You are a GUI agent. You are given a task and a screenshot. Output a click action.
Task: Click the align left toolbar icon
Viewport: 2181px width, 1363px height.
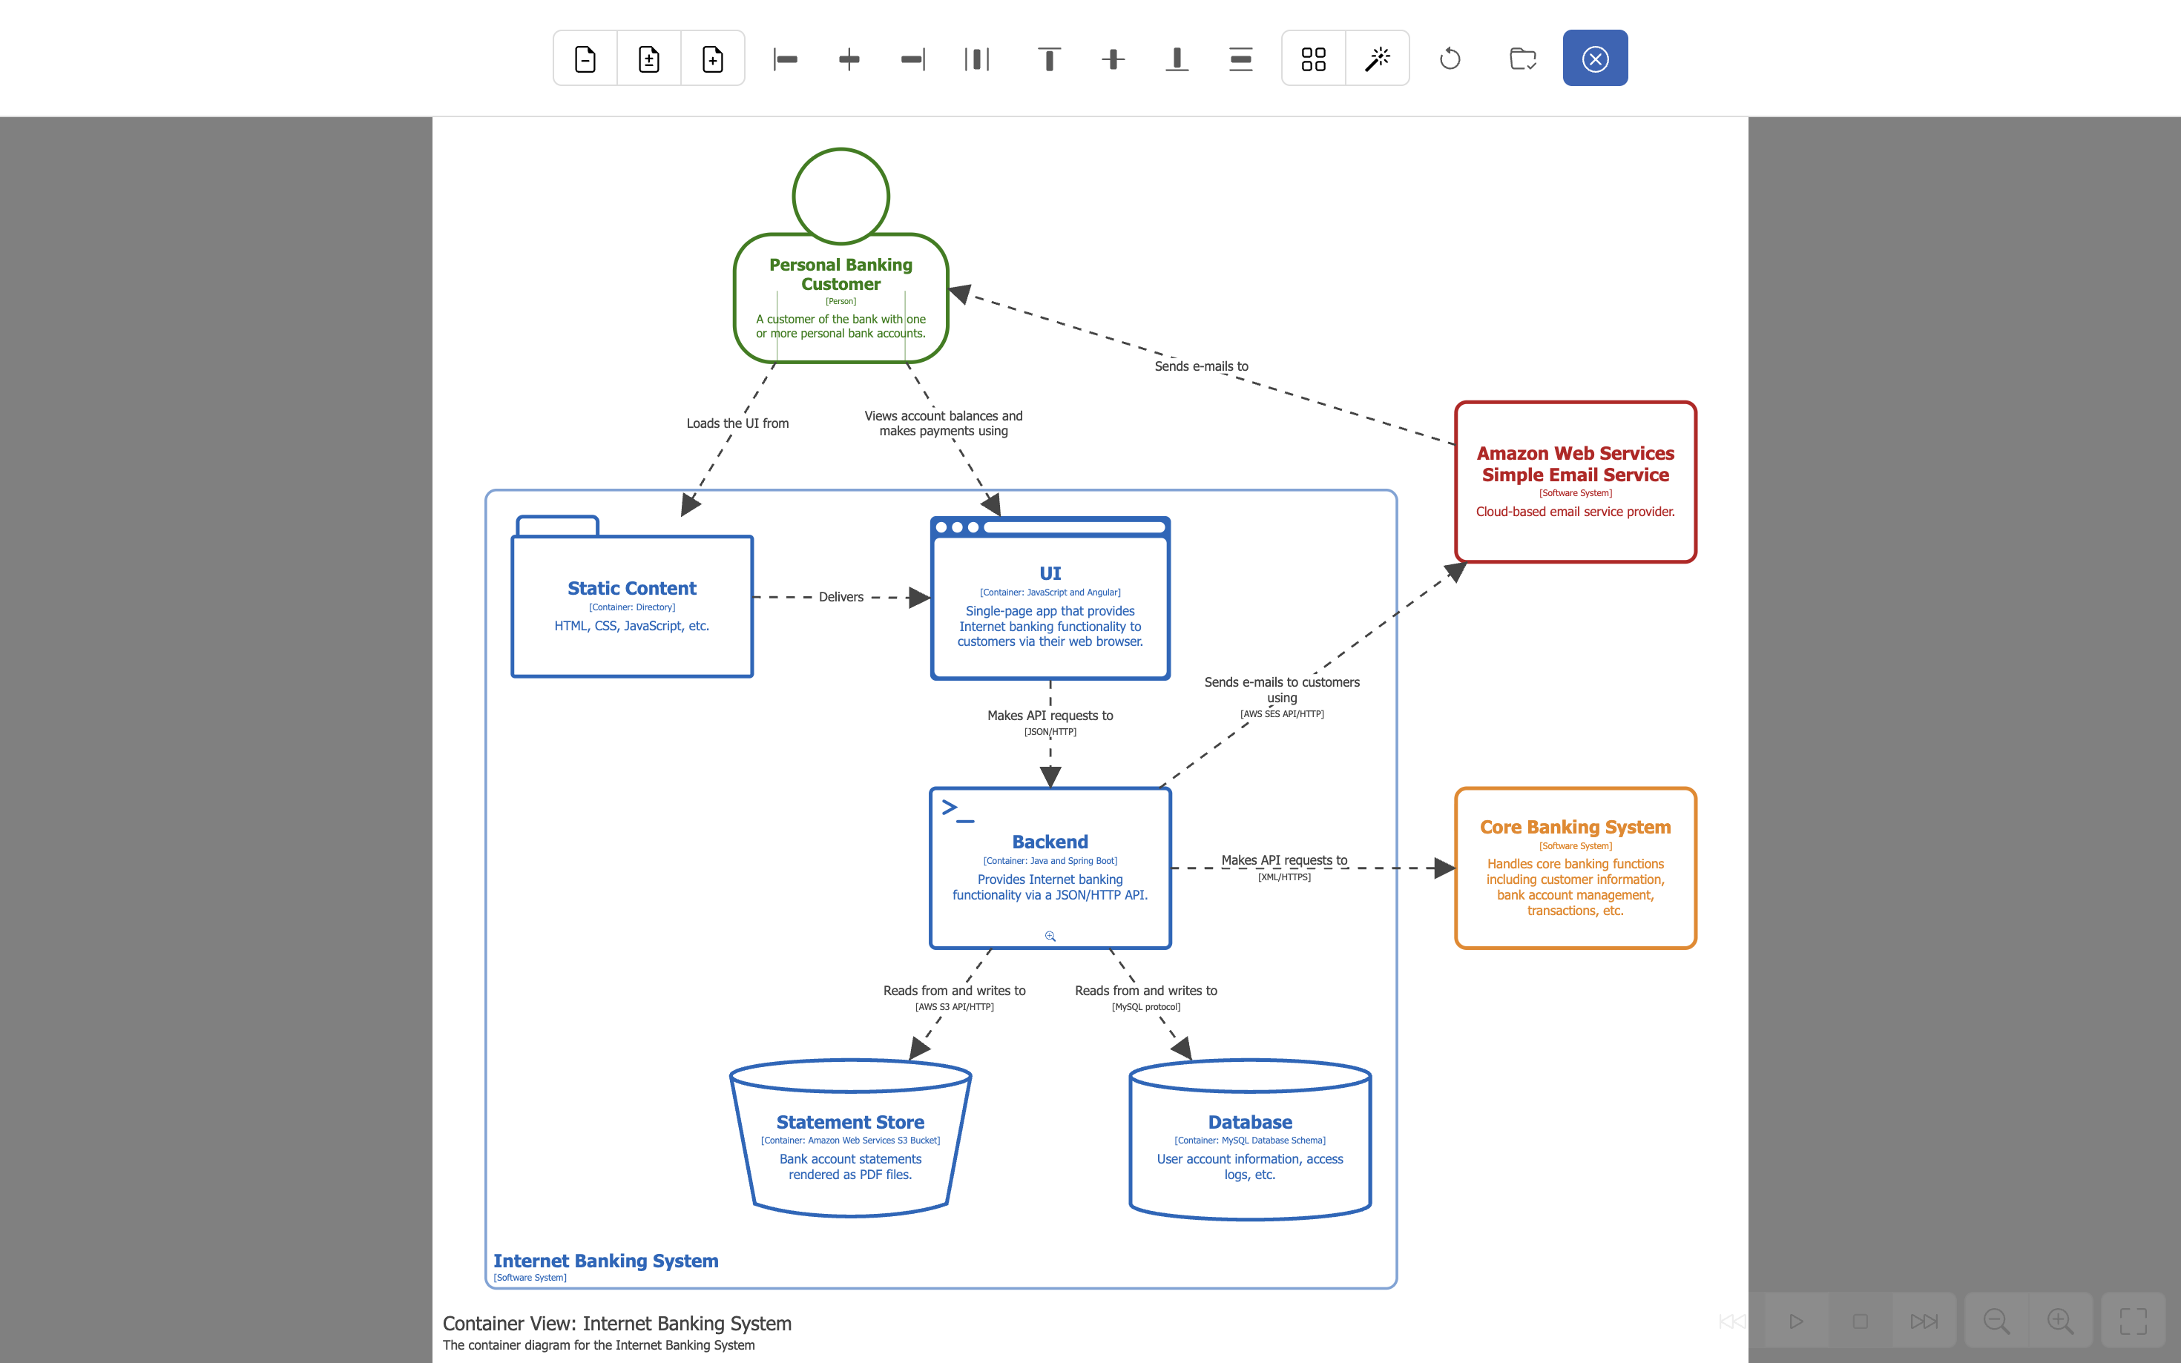coord(784,58)
